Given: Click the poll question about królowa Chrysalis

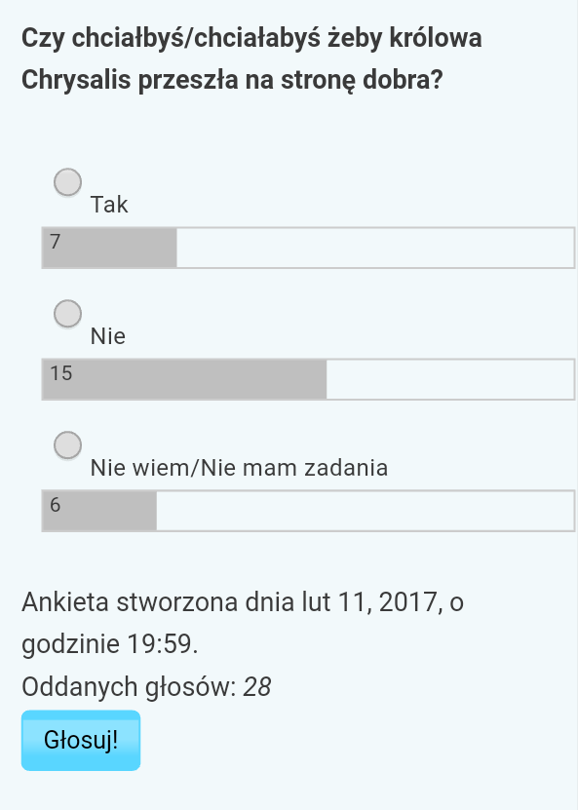Looking at the screenshot, I should (251, 58).
